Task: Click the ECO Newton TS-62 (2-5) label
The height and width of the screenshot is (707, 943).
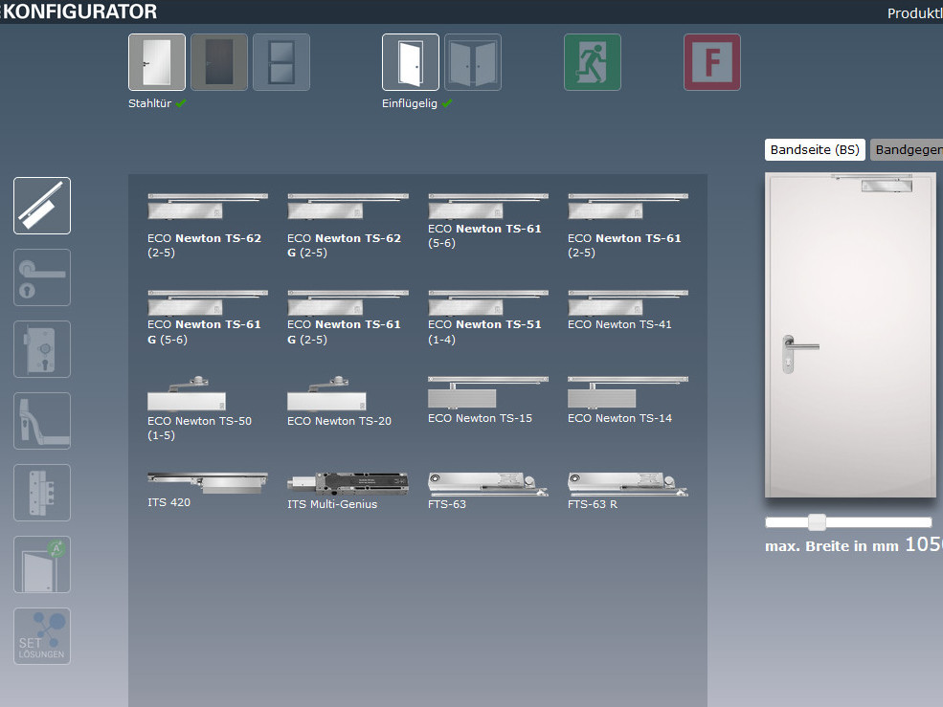Action: coord(205,245)
